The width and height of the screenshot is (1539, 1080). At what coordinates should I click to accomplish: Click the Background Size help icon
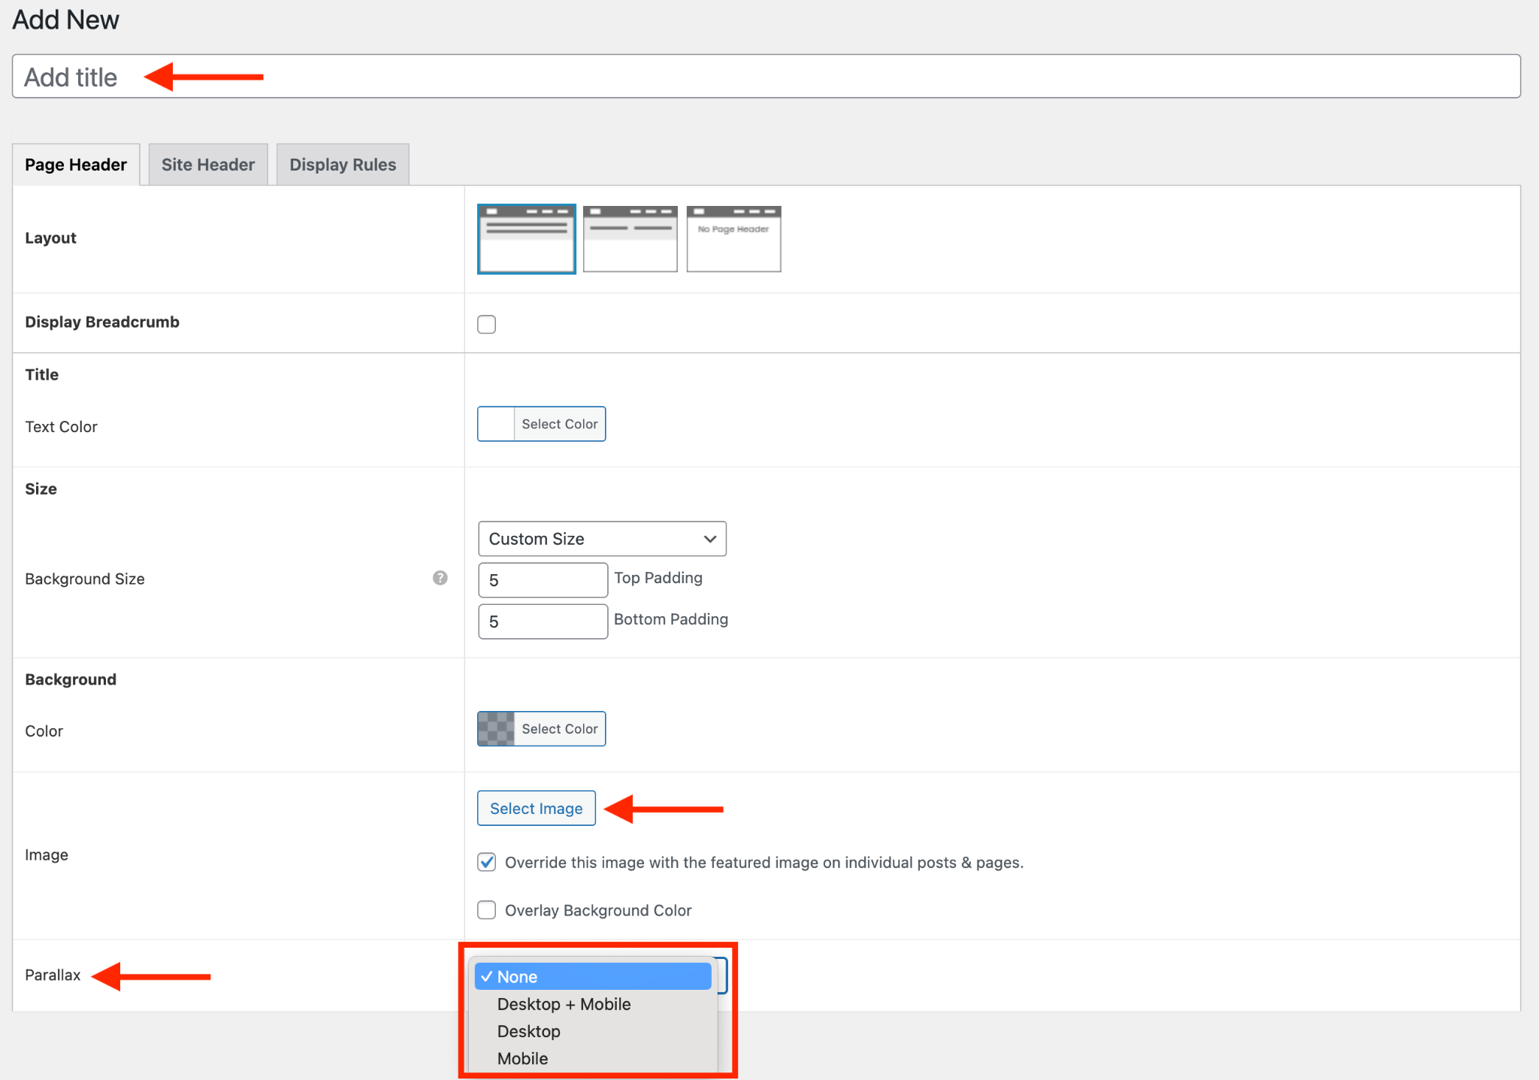(x=440, y=578)
